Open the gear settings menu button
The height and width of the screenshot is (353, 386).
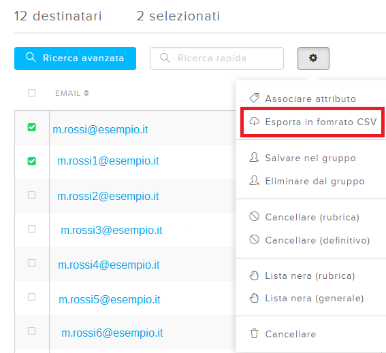[313, 58]
